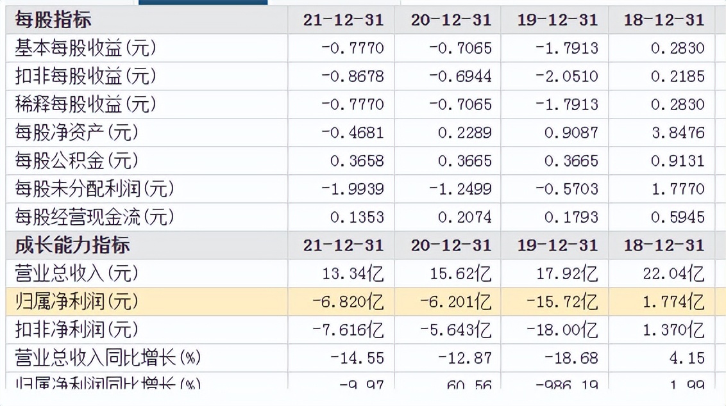Select the 扣非每股收益(元) row label
Image resolution: width=726 pixels, height=406 pixels.
tap(85, 76)
